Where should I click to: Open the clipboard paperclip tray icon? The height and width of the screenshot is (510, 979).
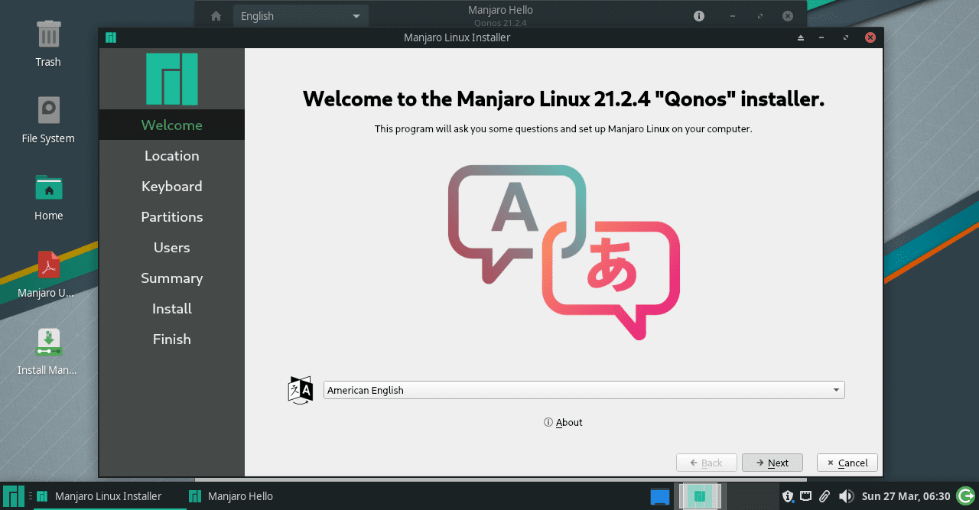[825, 496]
